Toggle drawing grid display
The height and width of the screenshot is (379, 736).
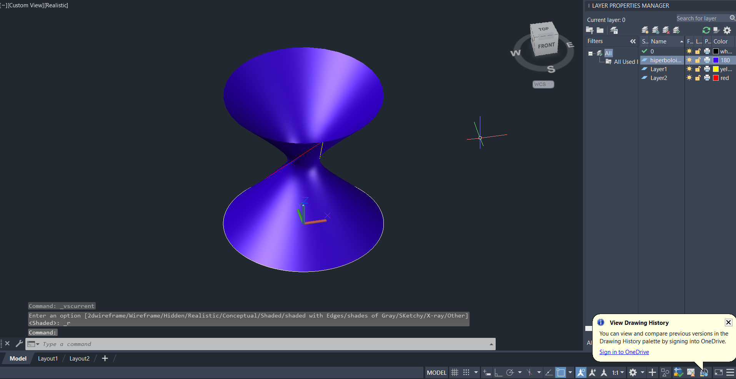[455, 372]
